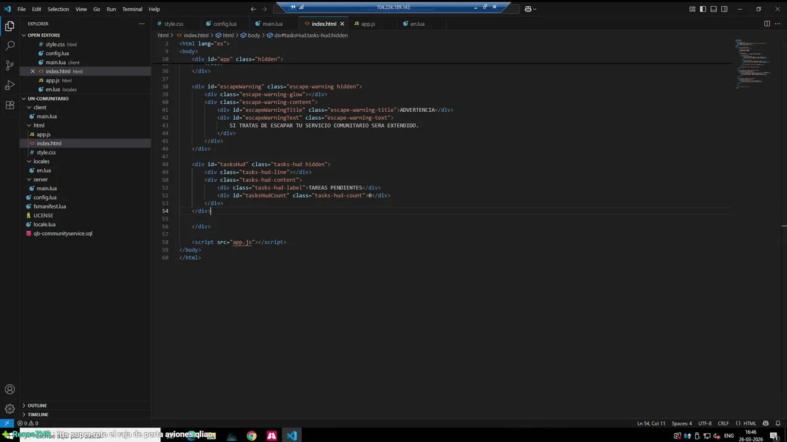Change language mode via HTML
The image size is (787, 442).
click(749, 423)
